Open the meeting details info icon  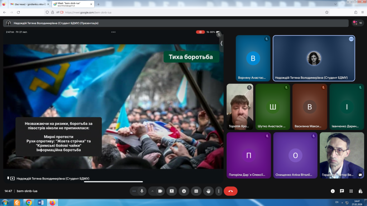333,191
